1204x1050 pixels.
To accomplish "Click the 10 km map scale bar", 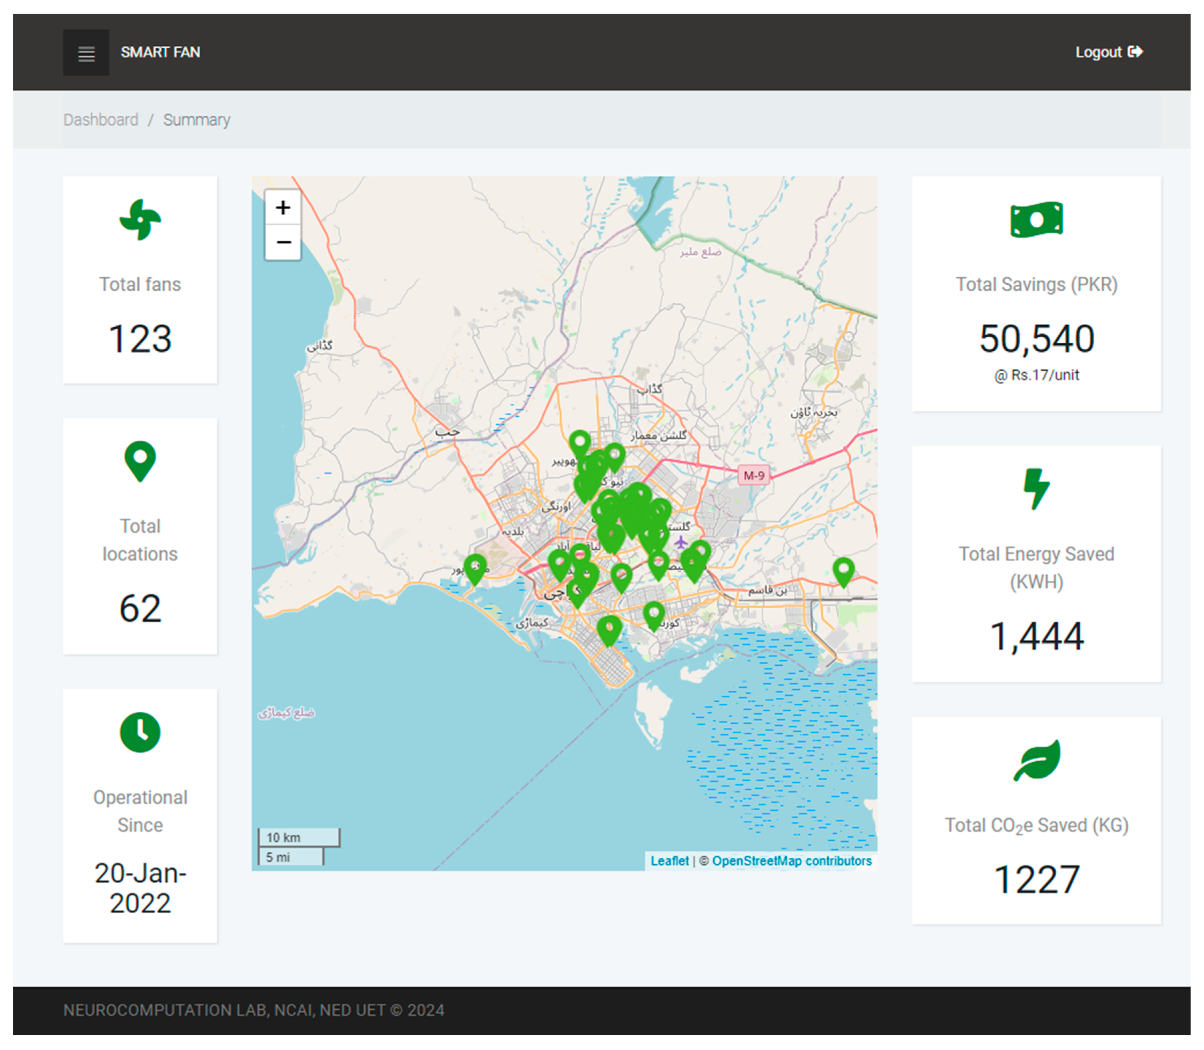I will 299,837.
